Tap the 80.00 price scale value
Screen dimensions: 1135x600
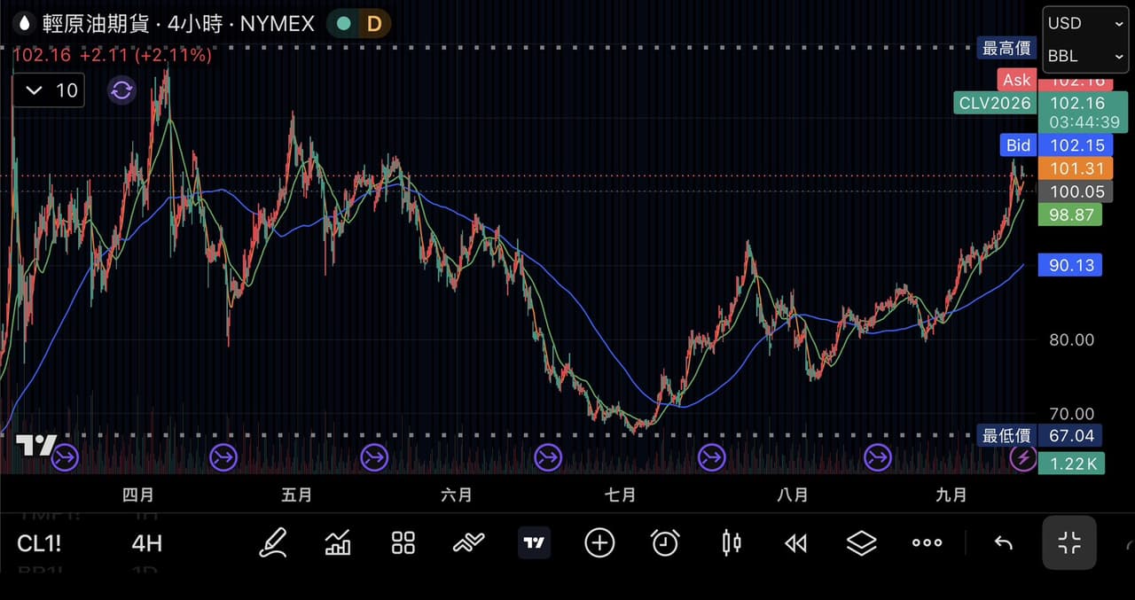pyautogui.click(x=1071, y=339)
